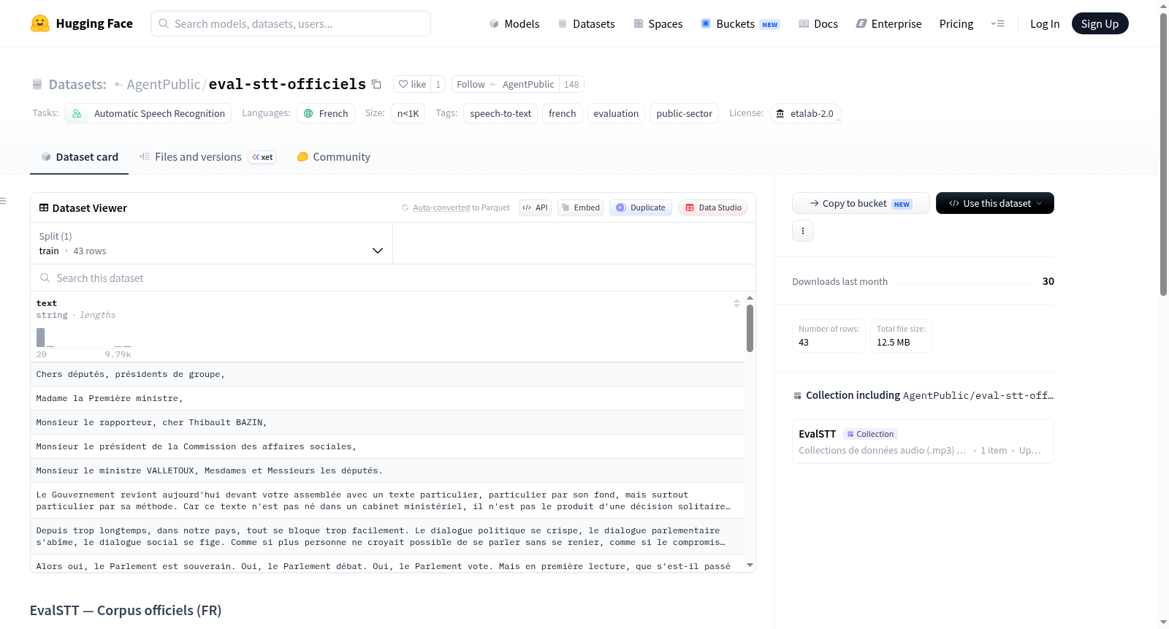The width and height of the screenshot is (1169, 629).
Task: Open the Spaces navigation item
Action: pos(658,23)
